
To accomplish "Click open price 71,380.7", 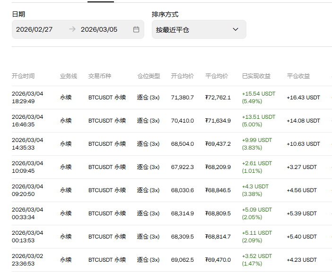I will point(182,98).
